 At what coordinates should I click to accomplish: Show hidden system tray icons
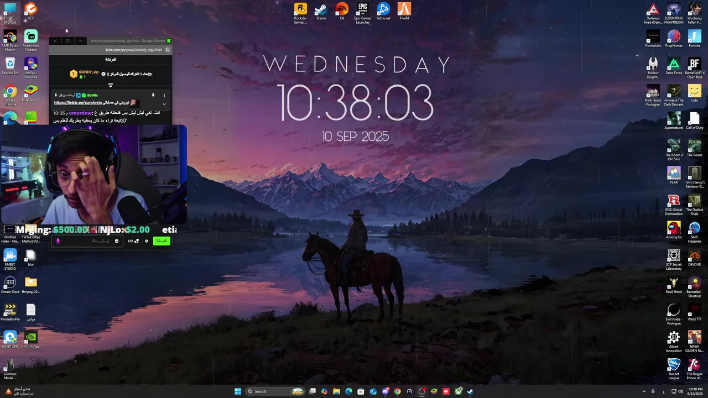pyautogui.click(x=643, y=391)
